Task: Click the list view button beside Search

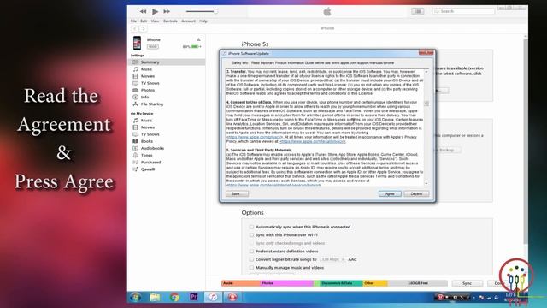Action: pyautogui.click(x=418, y=11)
